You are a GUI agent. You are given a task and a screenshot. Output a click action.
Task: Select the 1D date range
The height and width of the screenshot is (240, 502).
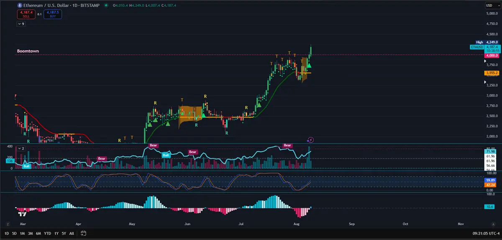tap(7, 233)
